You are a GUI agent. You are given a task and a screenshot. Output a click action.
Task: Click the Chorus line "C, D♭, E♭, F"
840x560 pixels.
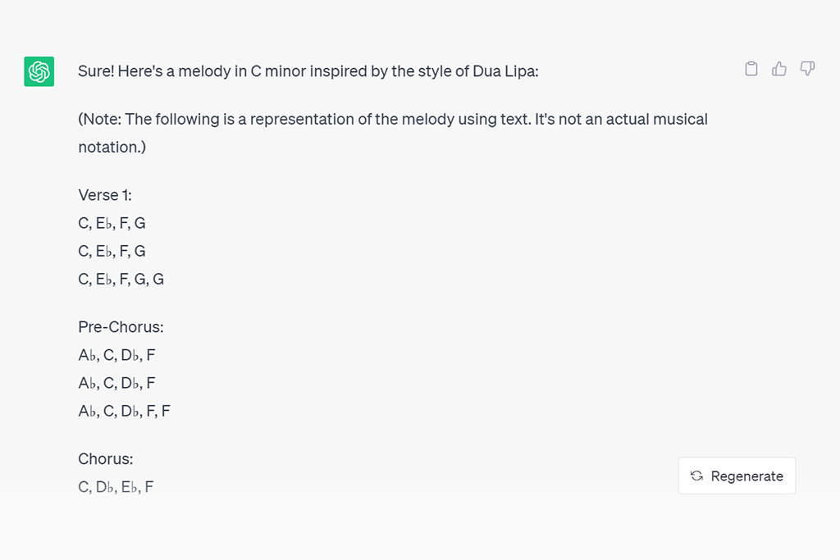[116, 487]
